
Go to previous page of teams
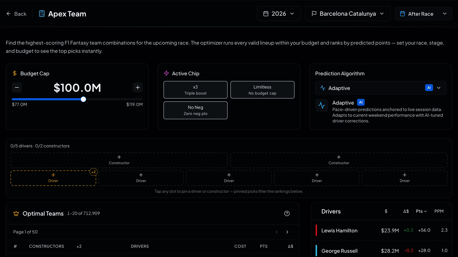pyautogui.click(x=277, y=232)
